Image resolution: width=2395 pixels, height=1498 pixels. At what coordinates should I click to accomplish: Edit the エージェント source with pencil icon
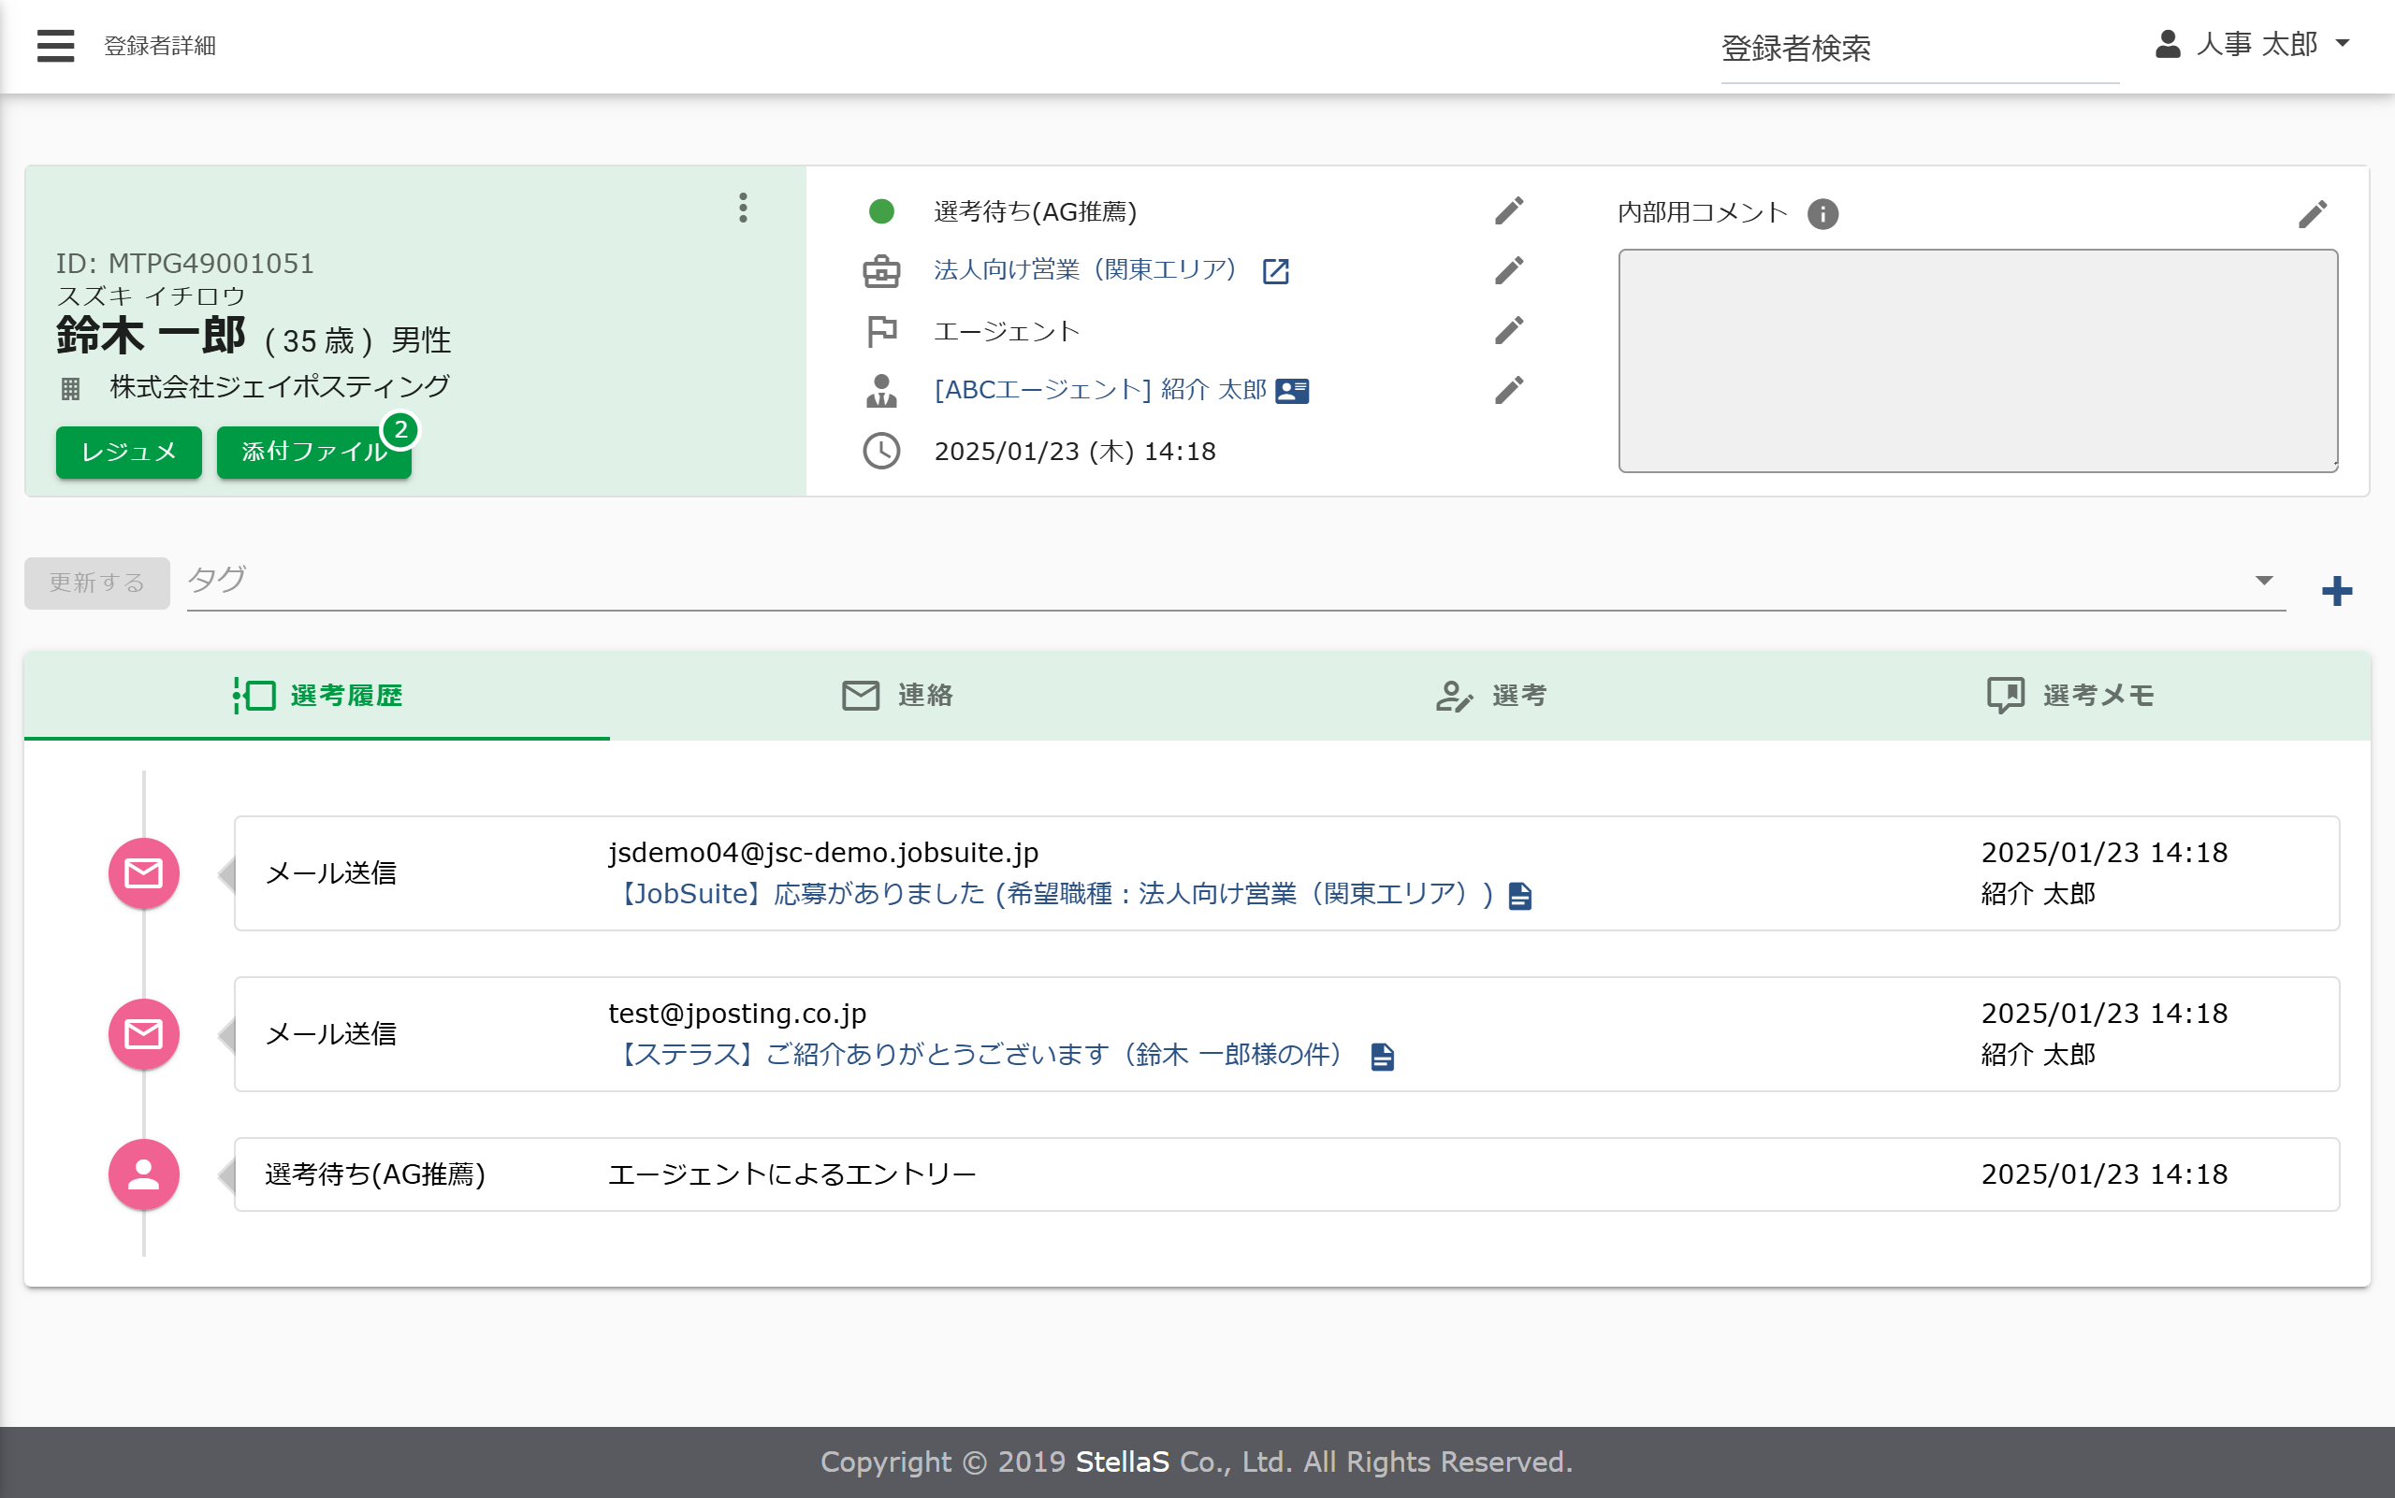pyautogui.click(x=1509, y=330)
